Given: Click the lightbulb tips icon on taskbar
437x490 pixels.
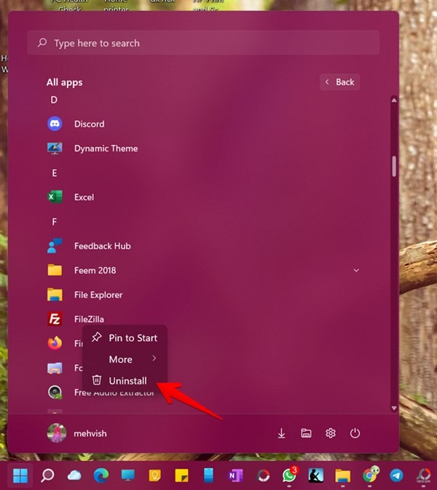Looking at the screenshot, I should [x=154, y=475].
